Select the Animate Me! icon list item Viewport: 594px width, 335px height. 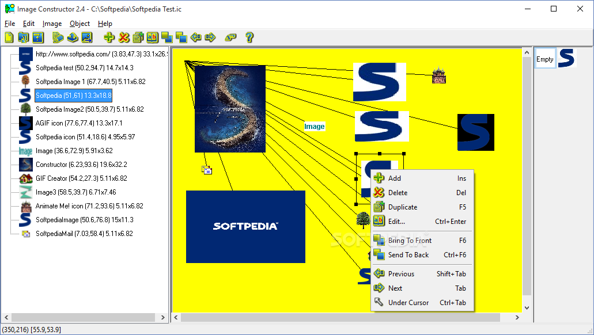point(89,206)
